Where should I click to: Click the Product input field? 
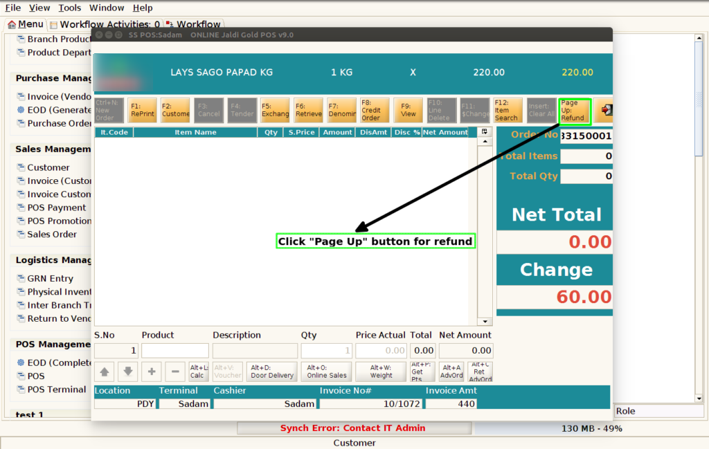click(175, 351)
